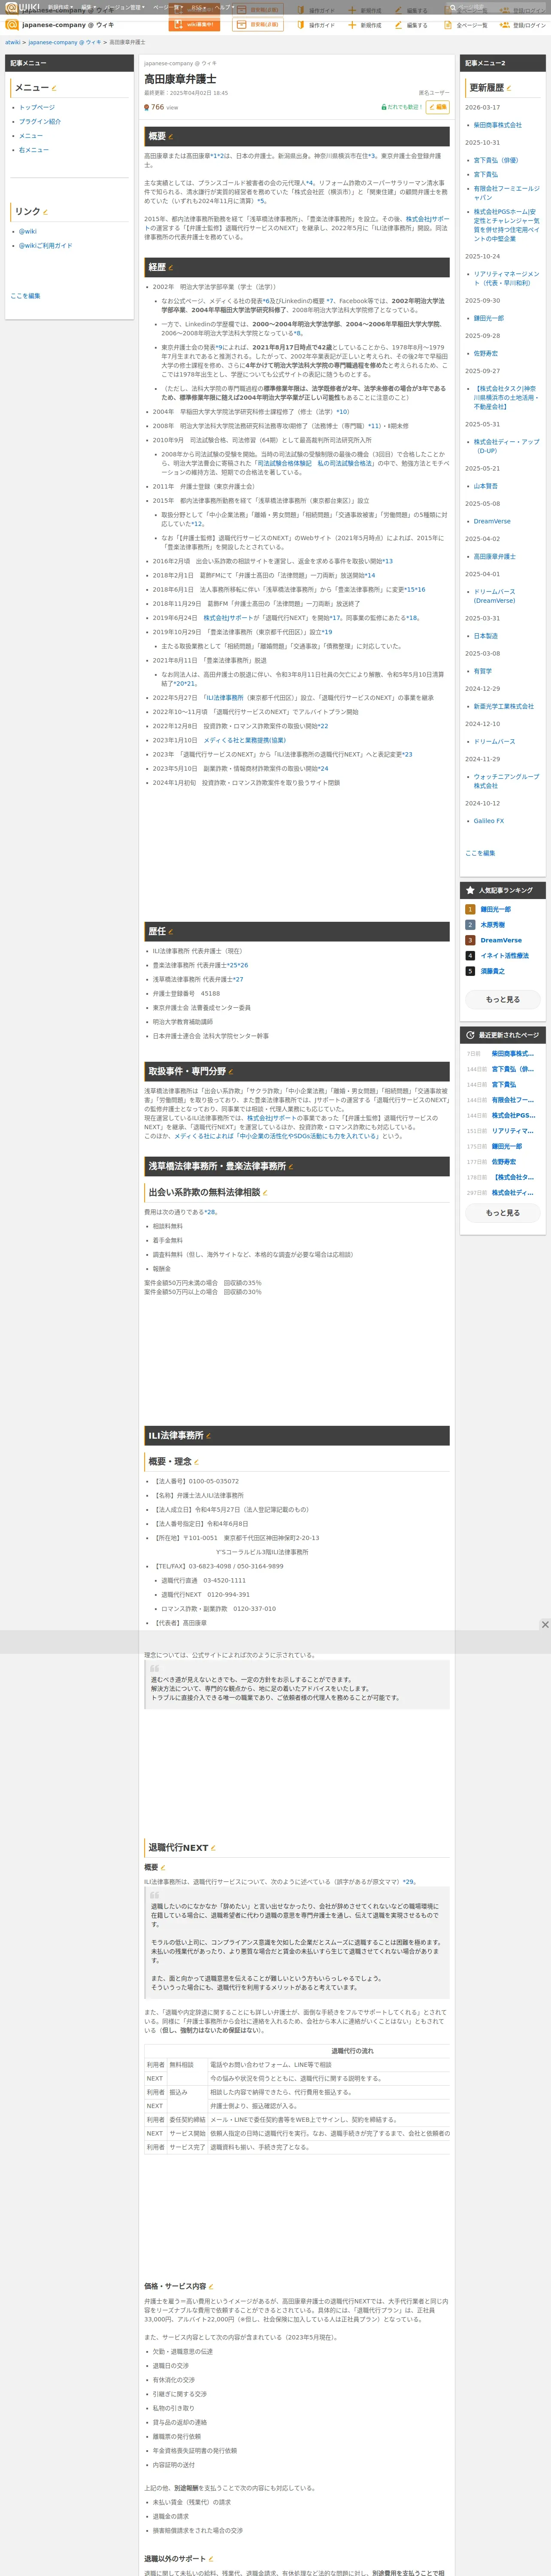This screenshot has height=2576, width=551.
Task: Click the clock icon in 最近更新されたページ header
Action: pyautogui.click(x=470, y=1035)
